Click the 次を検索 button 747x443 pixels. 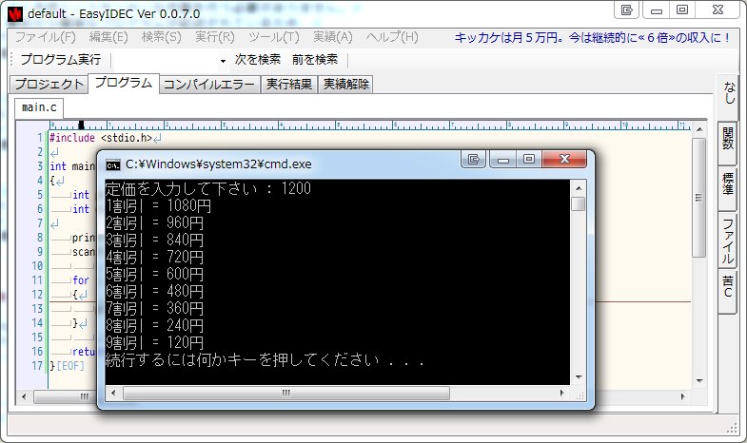[x=258, y=60]
